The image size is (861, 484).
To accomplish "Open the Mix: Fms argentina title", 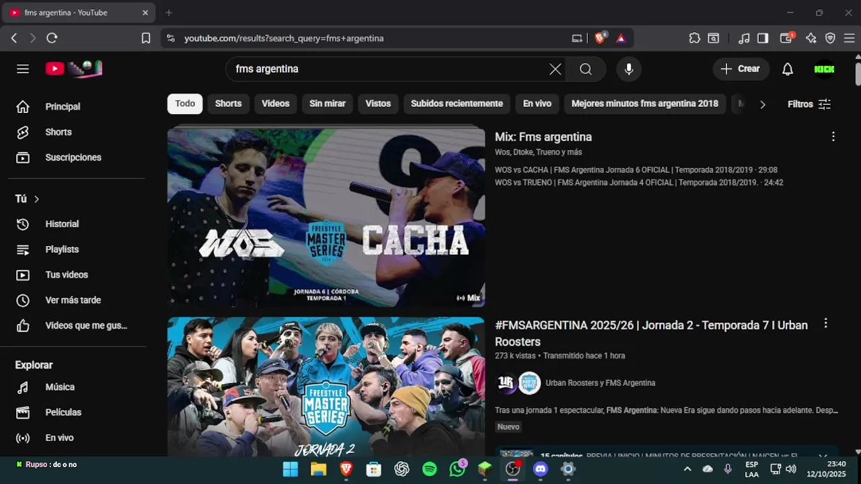I will click(544, 137).
